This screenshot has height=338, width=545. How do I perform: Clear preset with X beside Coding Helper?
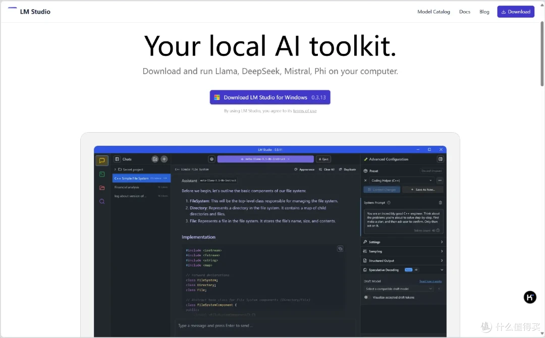click(365, 181)
